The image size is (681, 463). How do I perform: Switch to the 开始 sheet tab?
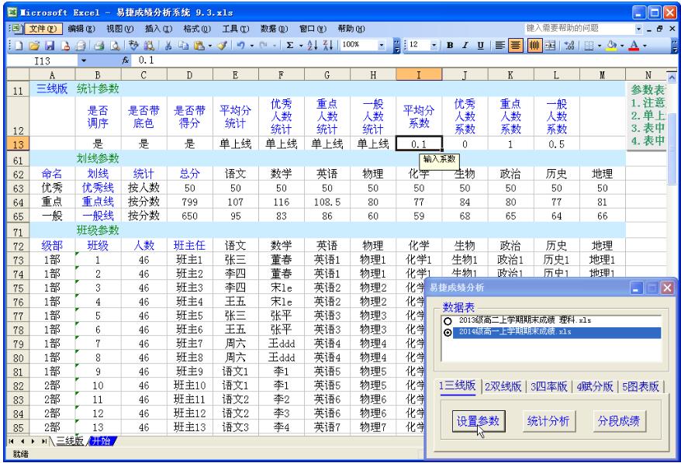pyautogui.click(x=102, y=441)
